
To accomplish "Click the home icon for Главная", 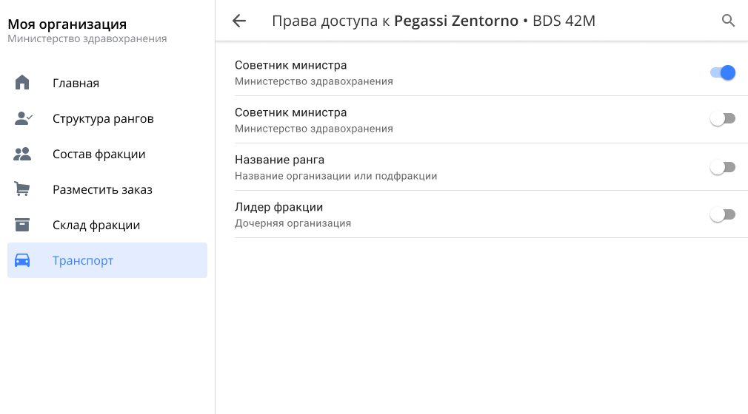I will [22, 83].
